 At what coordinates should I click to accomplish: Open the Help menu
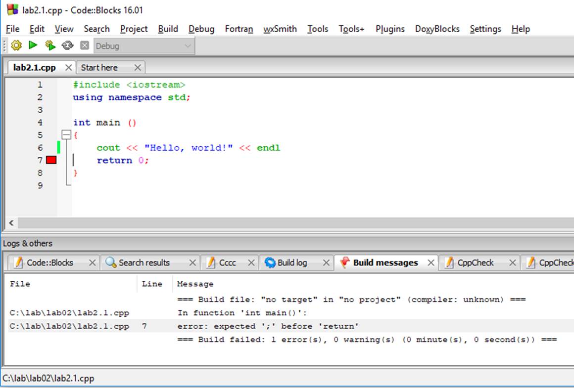coord(521,29)
